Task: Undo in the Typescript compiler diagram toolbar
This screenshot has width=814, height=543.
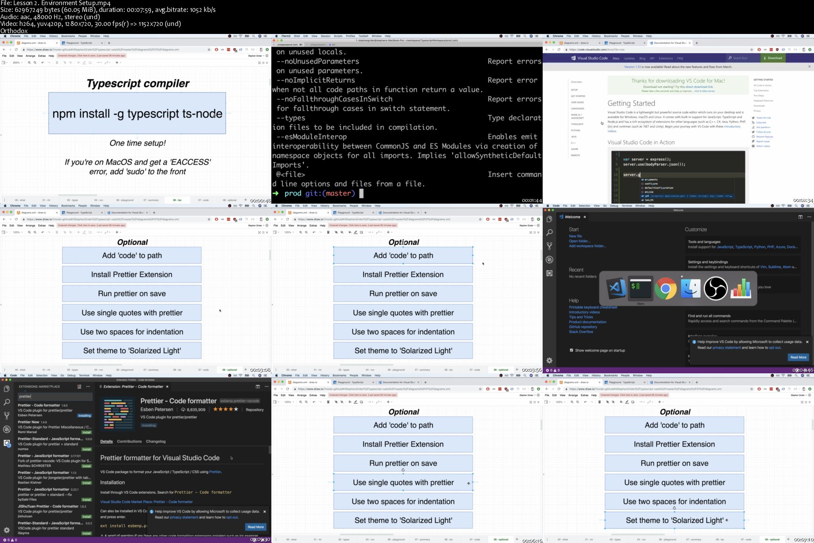Action: (x=43, y=62)
